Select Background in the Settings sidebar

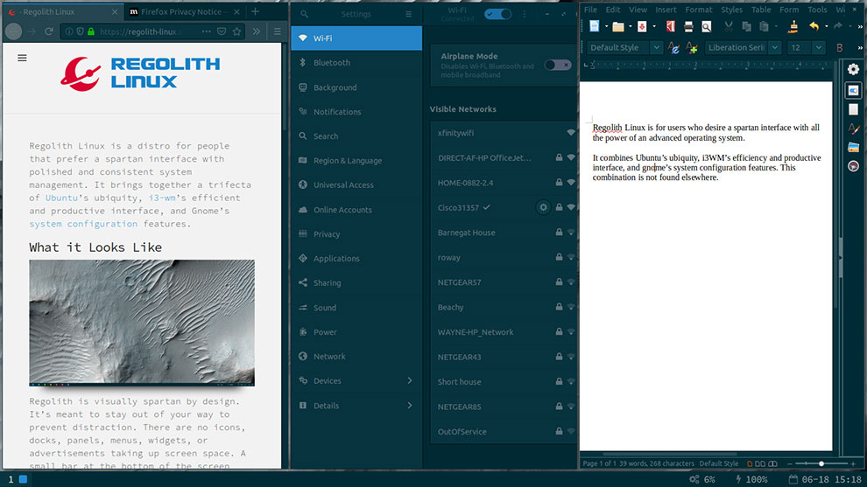356,87
